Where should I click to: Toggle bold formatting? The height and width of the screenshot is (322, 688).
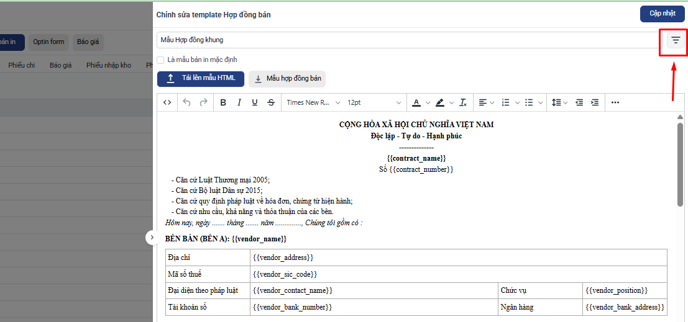[x=223, y=102]
